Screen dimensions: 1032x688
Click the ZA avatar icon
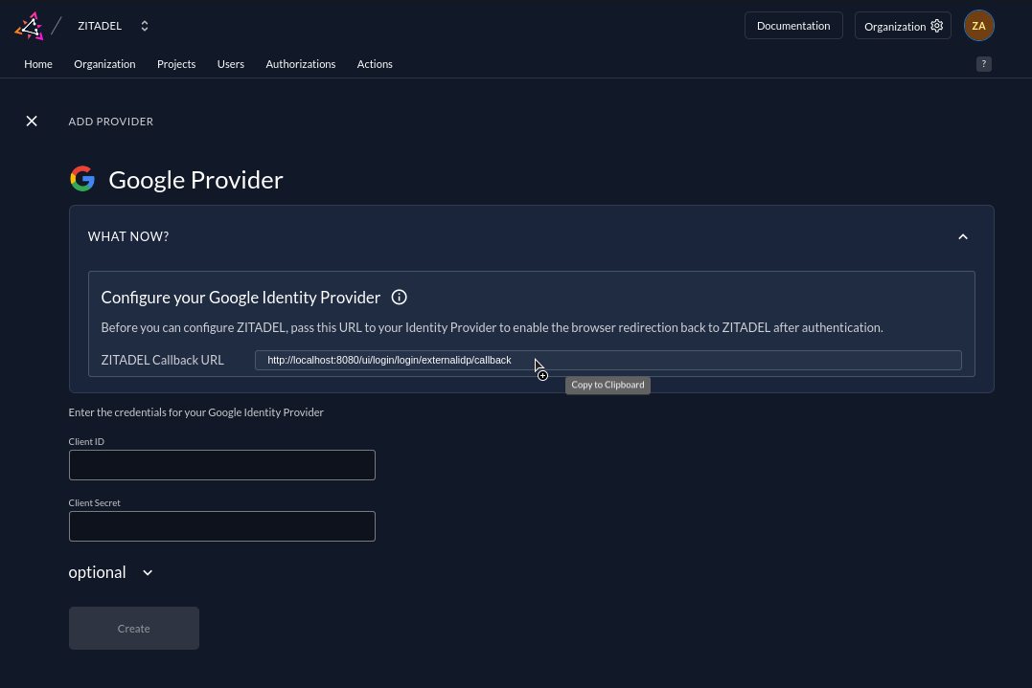(x=978, y=25)
